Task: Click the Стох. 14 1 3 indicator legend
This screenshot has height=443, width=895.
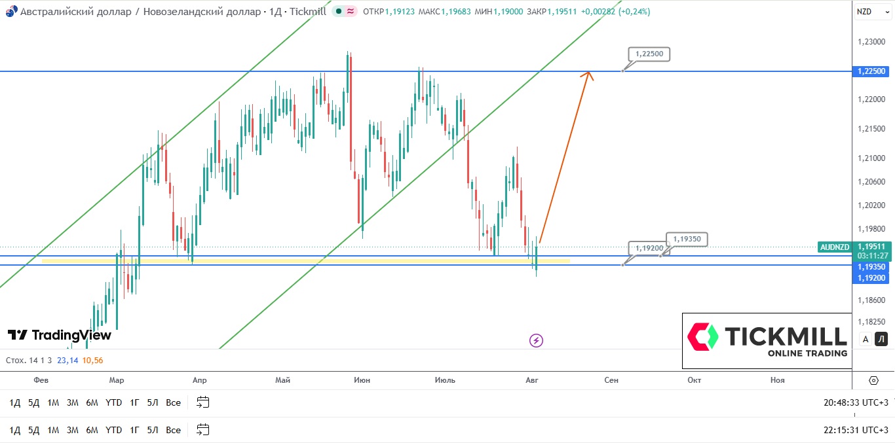Action: [29, 360]
